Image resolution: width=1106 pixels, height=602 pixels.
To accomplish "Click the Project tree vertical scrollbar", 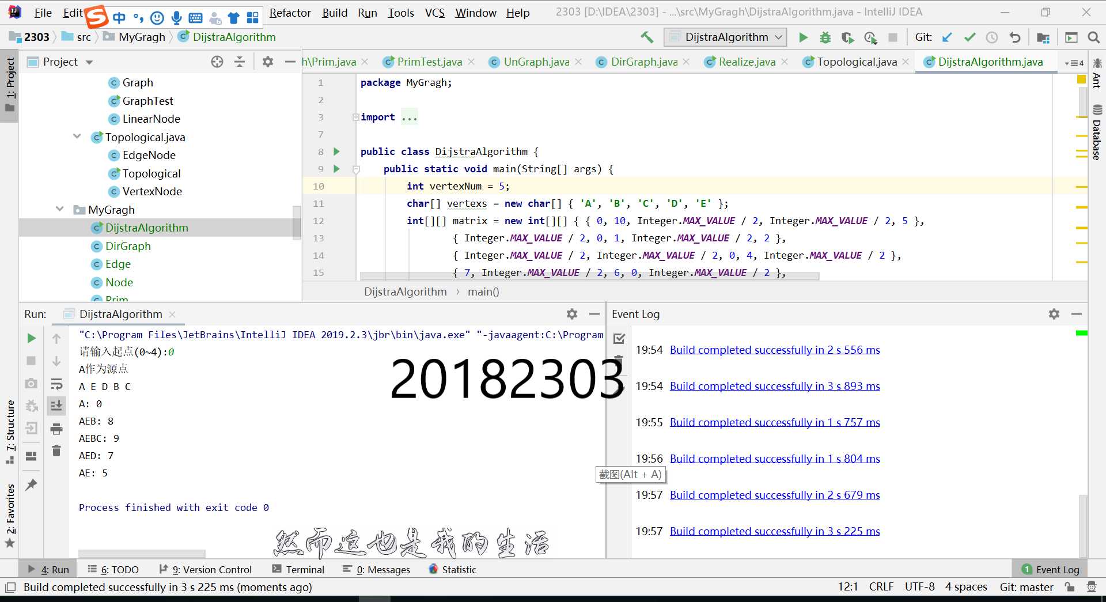I will pyautogui.click(x=297, y=222).
